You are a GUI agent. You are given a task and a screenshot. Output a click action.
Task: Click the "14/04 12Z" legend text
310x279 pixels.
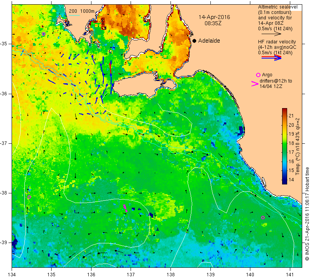point(271,86)
